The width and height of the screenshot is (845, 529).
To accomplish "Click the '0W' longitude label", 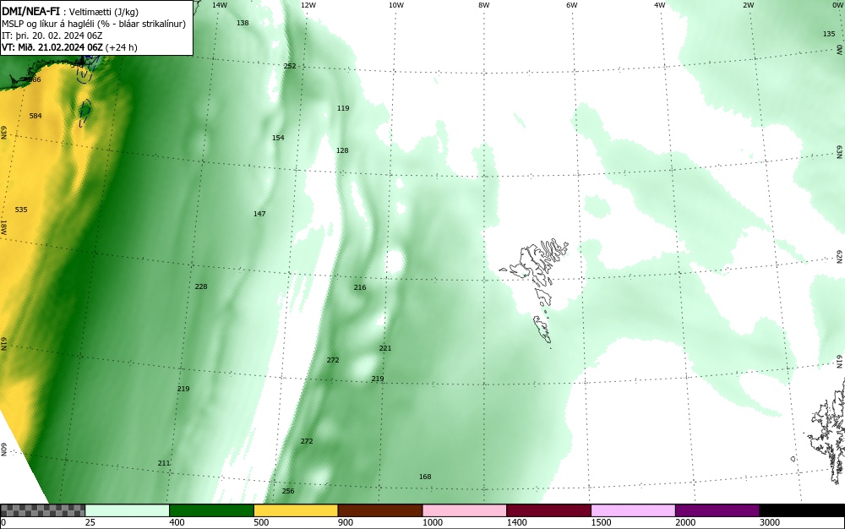I will pos(837,5).
